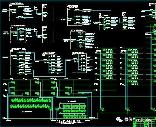156x127 pixels.
Task: Click the first column header of the floor grid
Action: click(12, 79)
